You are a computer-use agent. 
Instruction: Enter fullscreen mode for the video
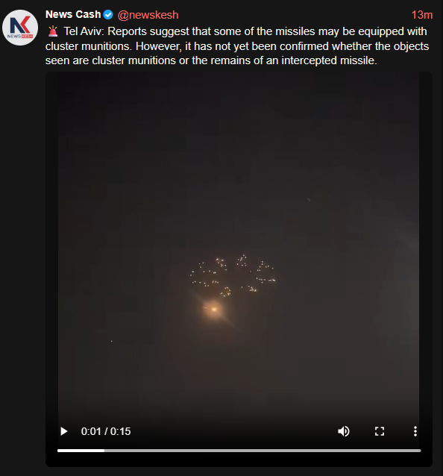(380, 431)
